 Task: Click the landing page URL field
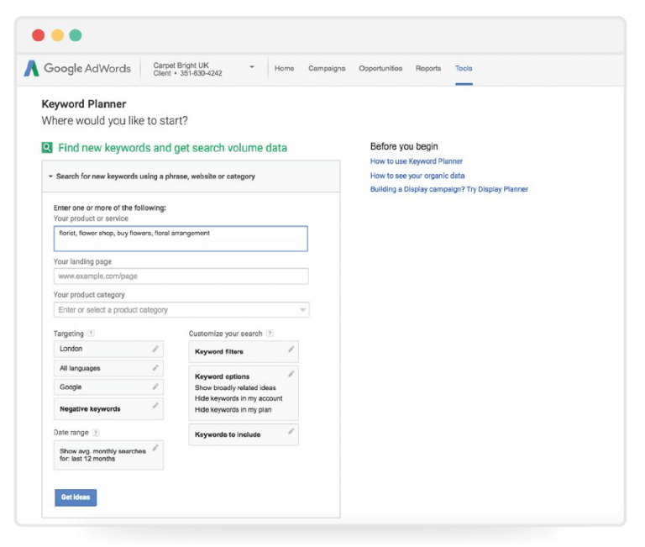pos(181,276)
